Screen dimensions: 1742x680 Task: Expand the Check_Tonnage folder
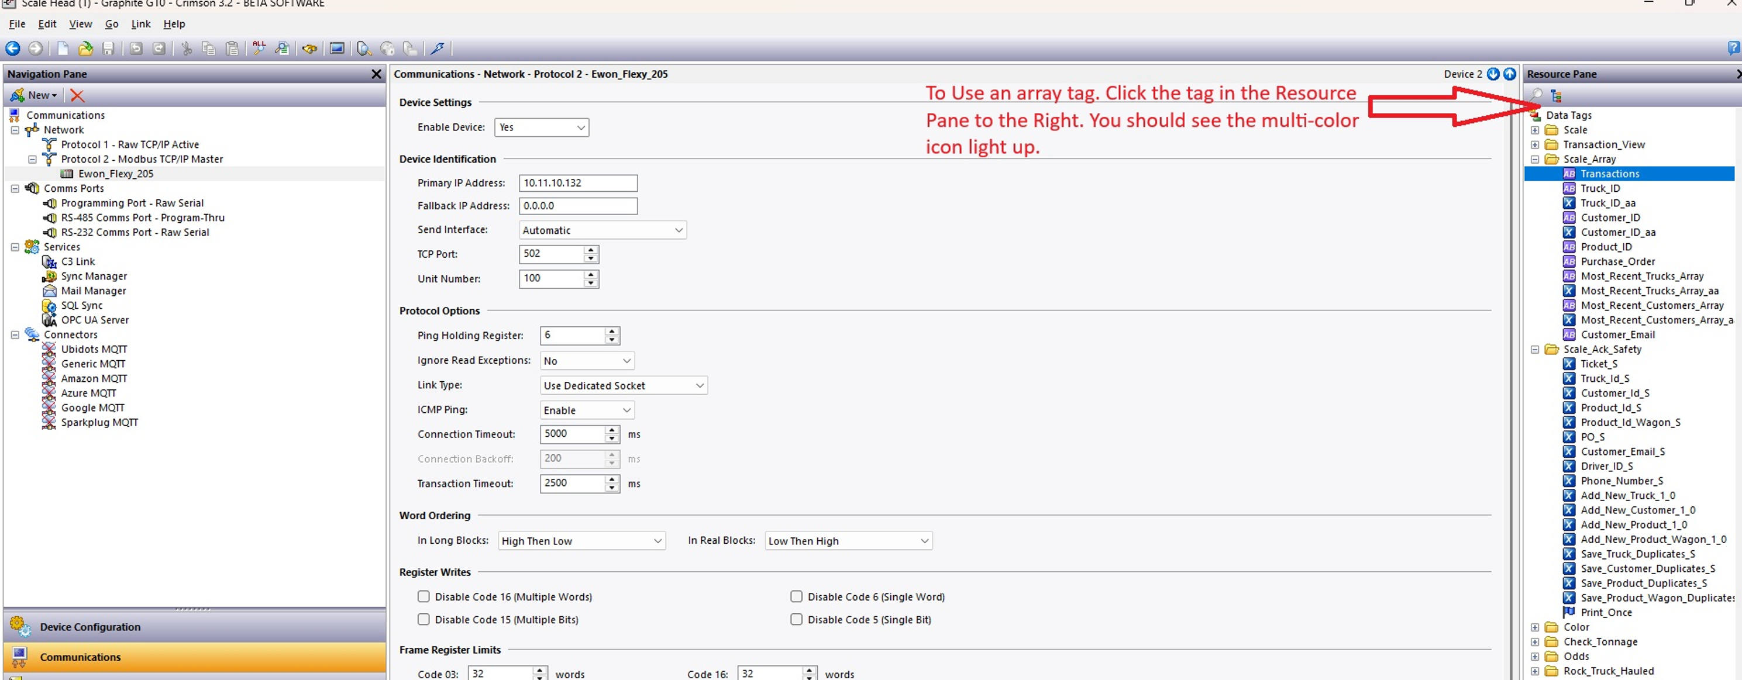tap(1534, 641)
